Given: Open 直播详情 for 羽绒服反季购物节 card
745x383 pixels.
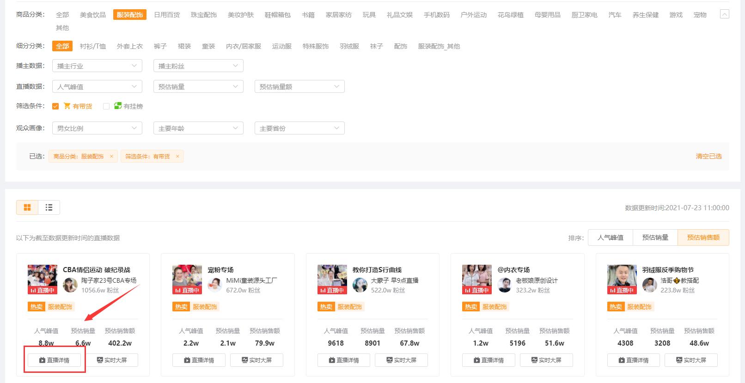Looking at the screenshot, I should [x=634, y=360].
